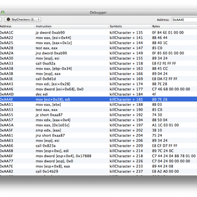Select instruction 'cmp edx, [eax]'

[x=48, y=130]
